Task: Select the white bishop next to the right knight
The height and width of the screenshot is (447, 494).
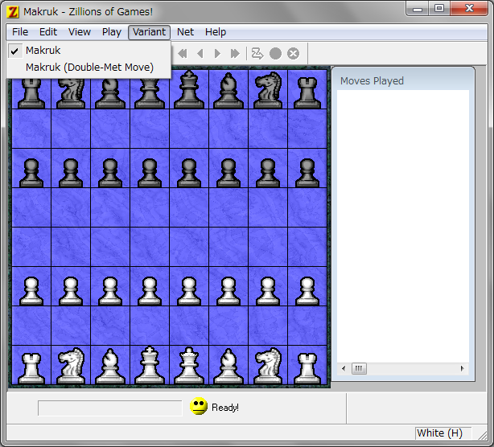Action: tap(228, 366)
